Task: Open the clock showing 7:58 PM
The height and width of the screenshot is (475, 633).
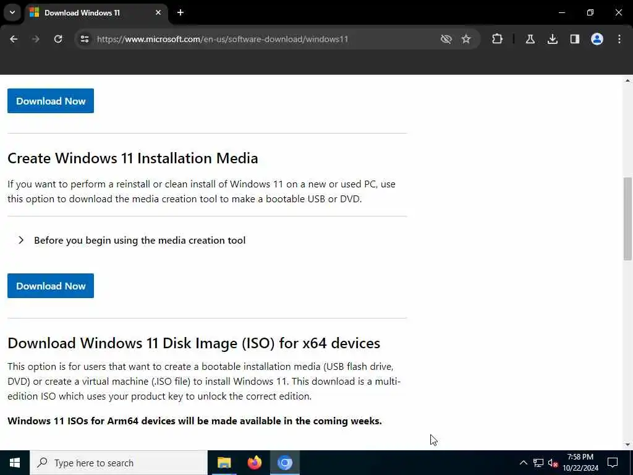Action: tap(580, 463)
